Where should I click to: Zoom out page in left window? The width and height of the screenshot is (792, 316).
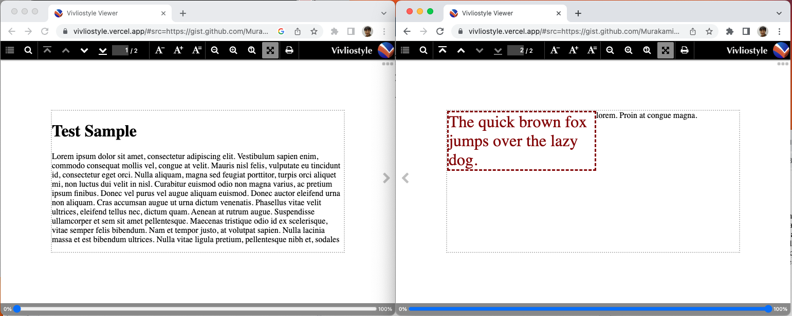[x=215, y=50]
